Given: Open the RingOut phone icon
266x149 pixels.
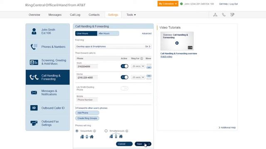Looking at the screenshot, I should 224,15.
